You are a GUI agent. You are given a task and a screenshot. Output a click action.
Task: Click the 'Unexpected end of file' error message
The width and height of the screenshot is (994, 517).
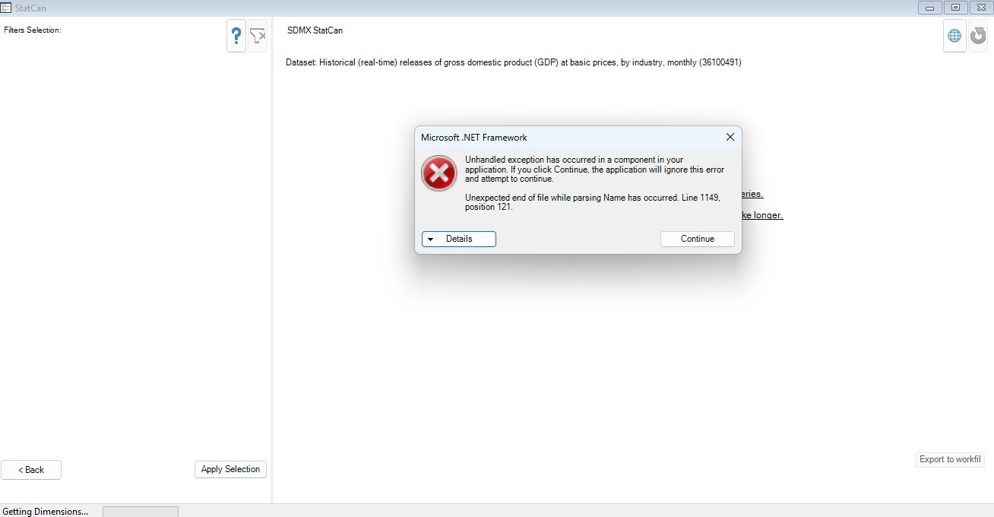point(593,202)
